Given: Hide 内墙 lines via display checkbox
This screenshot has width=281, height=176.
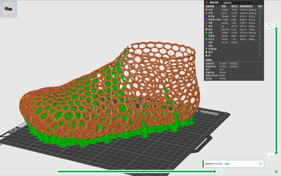Looking at the screenshot, I should coord(260,10).
